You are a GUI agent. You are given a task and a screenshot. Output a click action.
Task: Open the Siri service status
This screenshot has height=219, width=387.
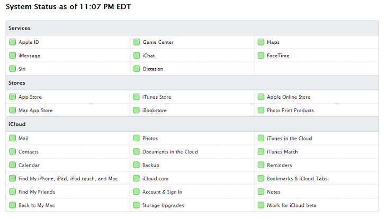(x=22, y=69)
